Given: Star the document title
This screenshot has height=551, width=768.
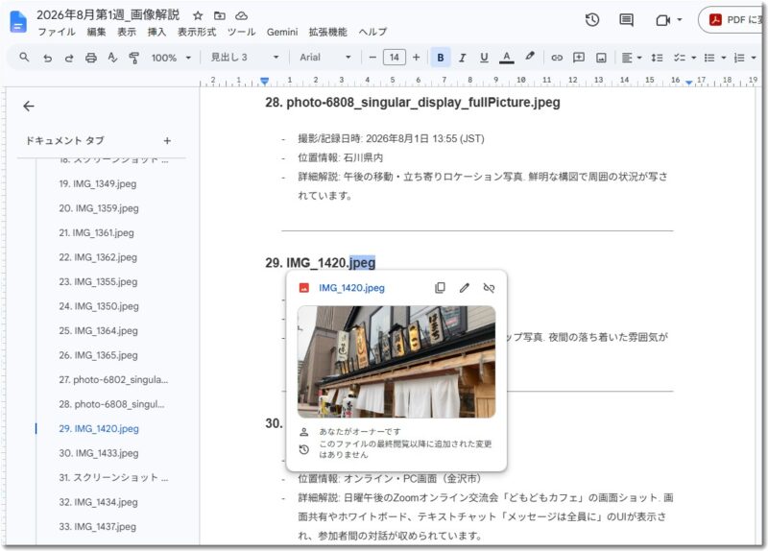Looking at the screenshot, I should pyautogui.click(x=198, y=15).
